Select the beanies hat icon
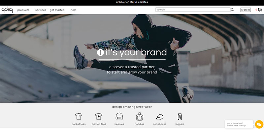The height and width of the screenshot is (132, 264). 119,116
